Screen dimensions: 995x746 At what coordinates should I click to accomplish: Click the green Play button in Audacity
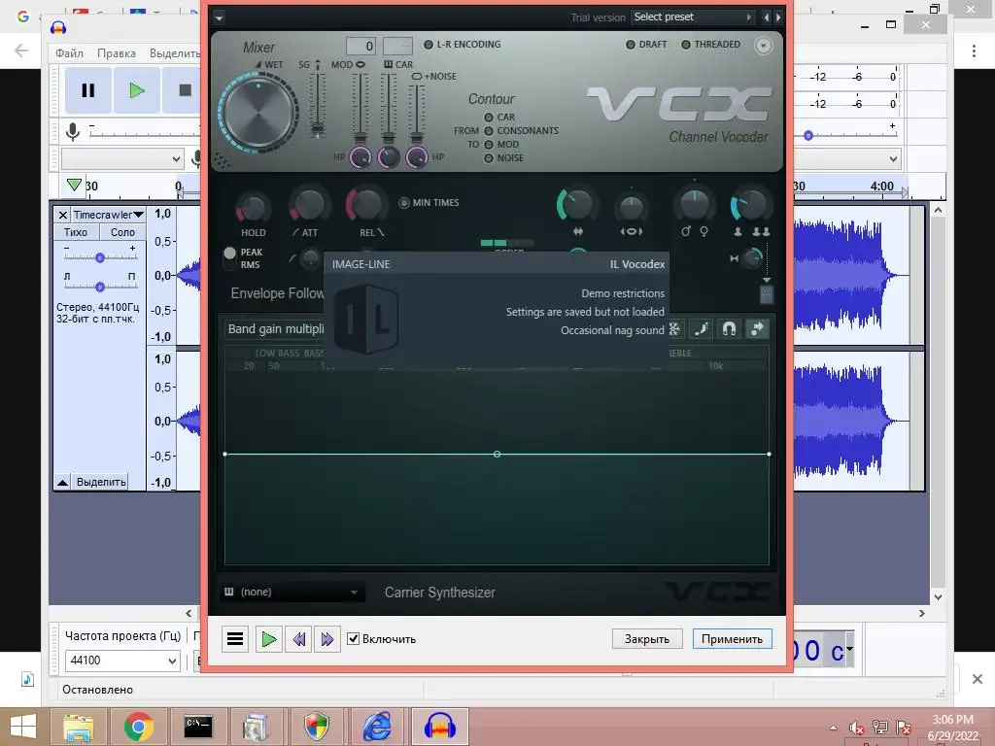137,90
